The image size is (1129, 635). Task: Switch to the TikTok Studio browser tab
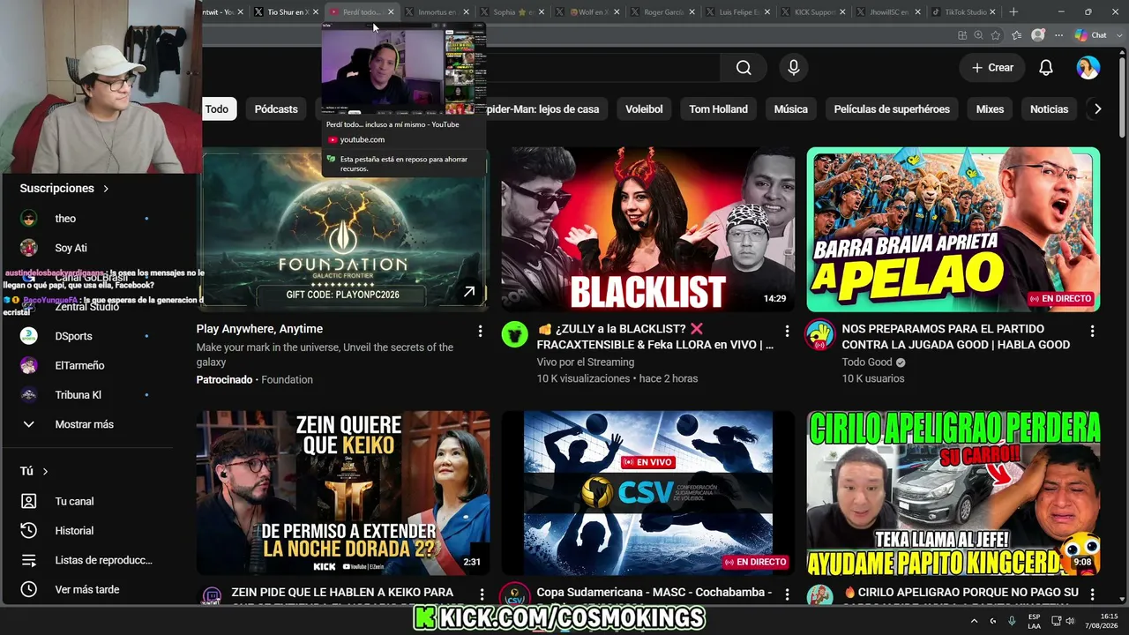click(x=965, y=12)
